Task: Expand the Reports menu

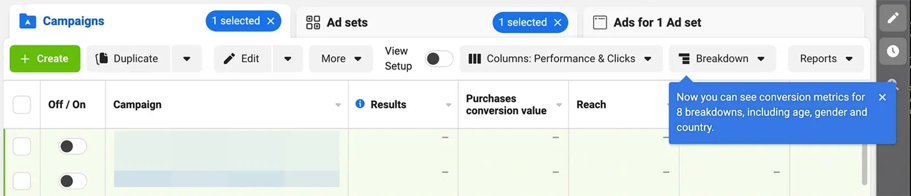Action: click(x=826, y=59)
